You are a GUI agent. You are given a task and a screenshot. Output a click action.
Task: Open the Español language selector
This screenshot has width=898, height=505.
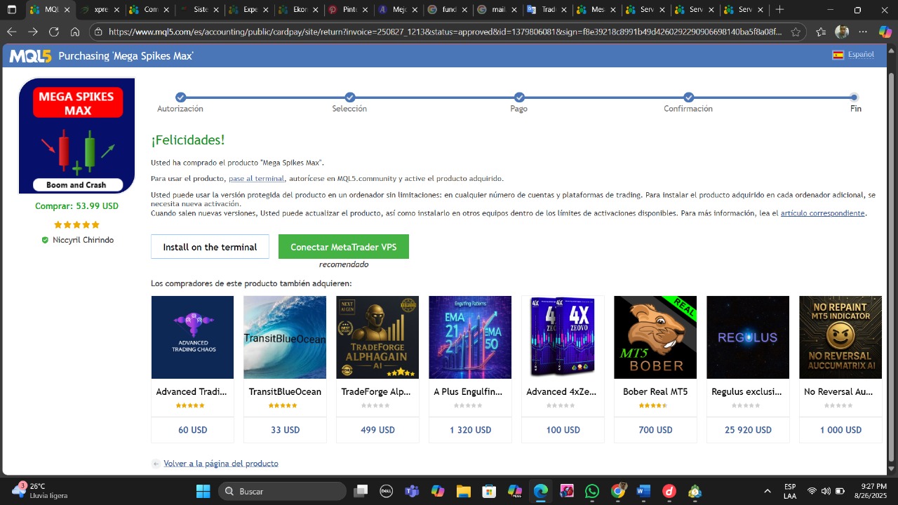(x=853, y=55)
